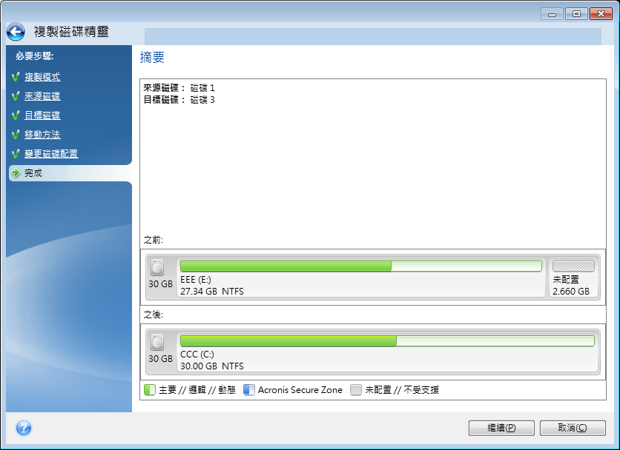
Task: Open the 移動方法 step
Action: pyautogui.click(x=42, y=134)
